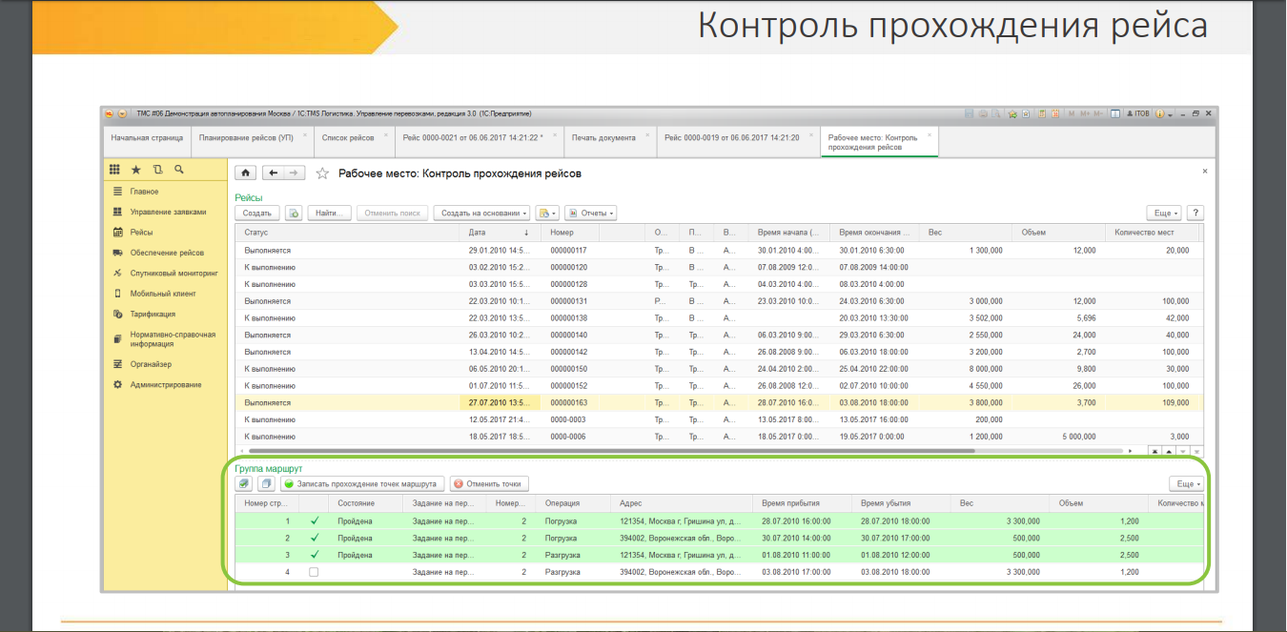Expand the Еще menu in route group panel
This screenshot has width=1287, height=632.
tap(1185, 483)
